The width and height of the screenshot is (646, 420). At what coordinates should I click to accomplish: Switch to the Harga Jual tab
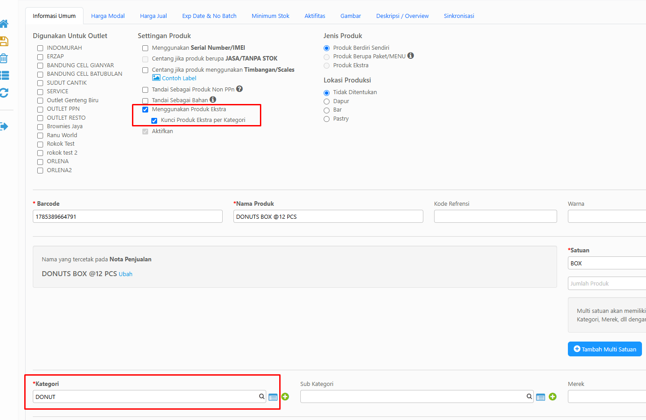[x=154, y=16]
